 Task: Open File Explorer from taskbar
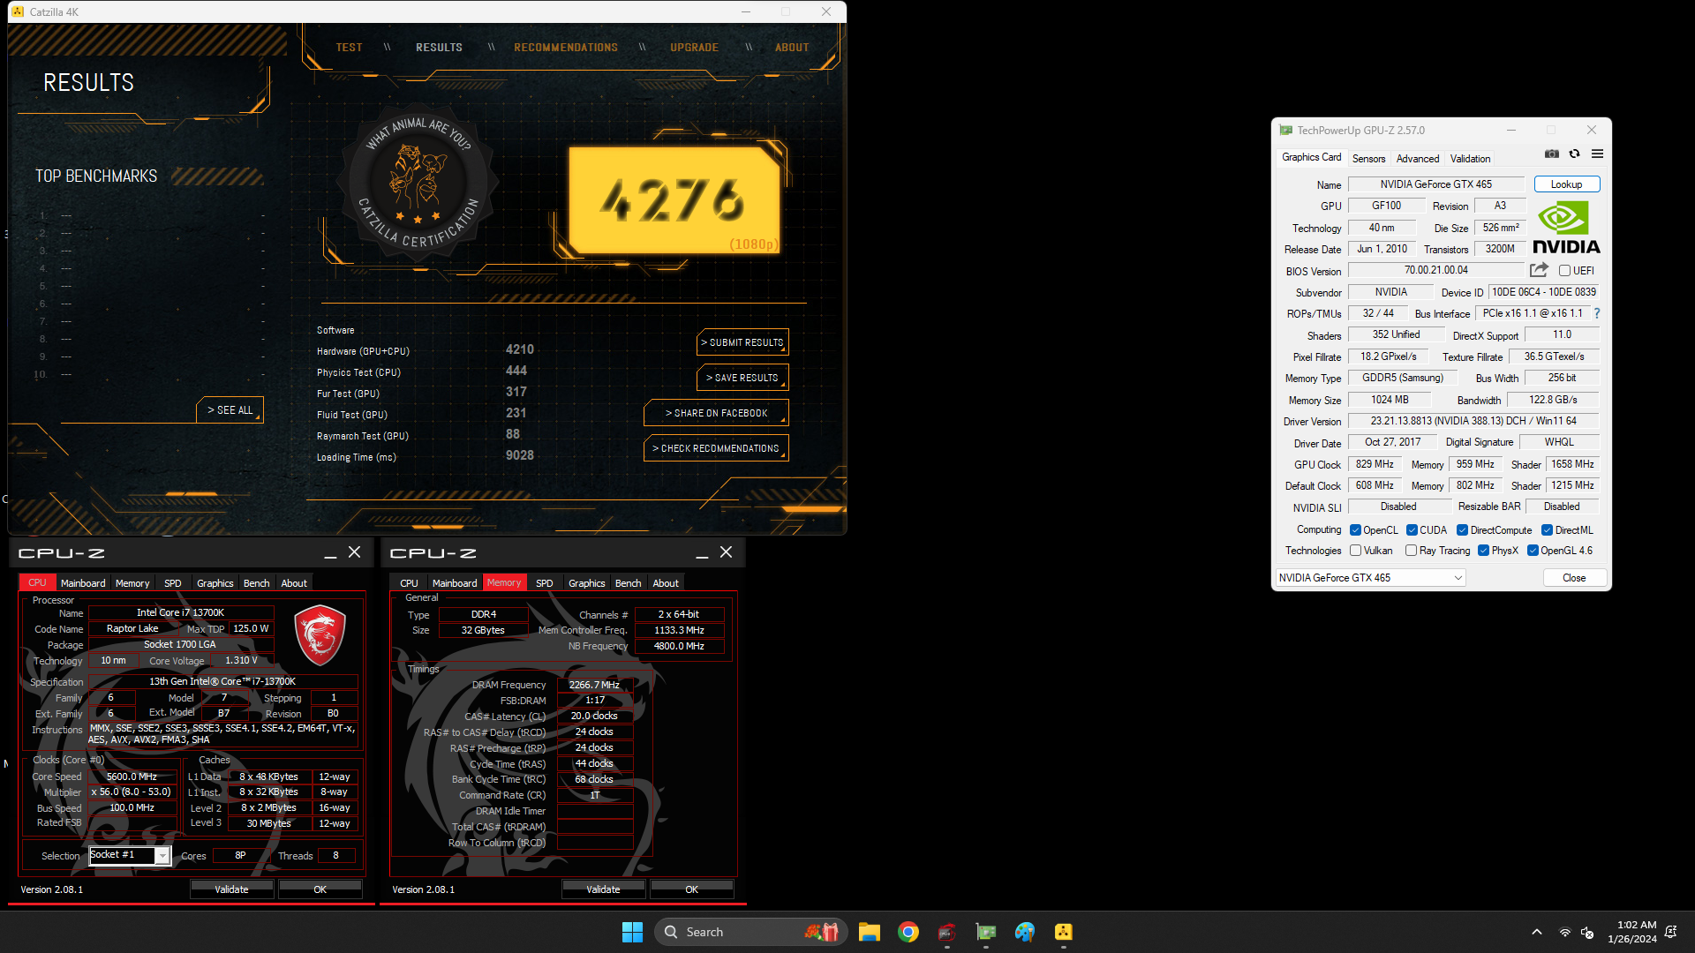coord(869,932)
